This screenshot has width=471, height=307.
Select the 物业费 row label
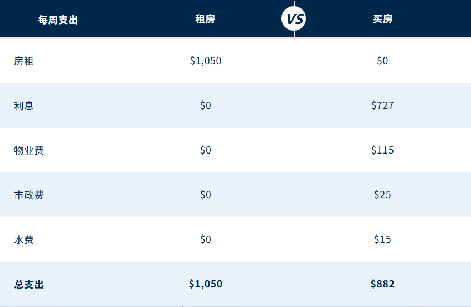coord(29,150)
